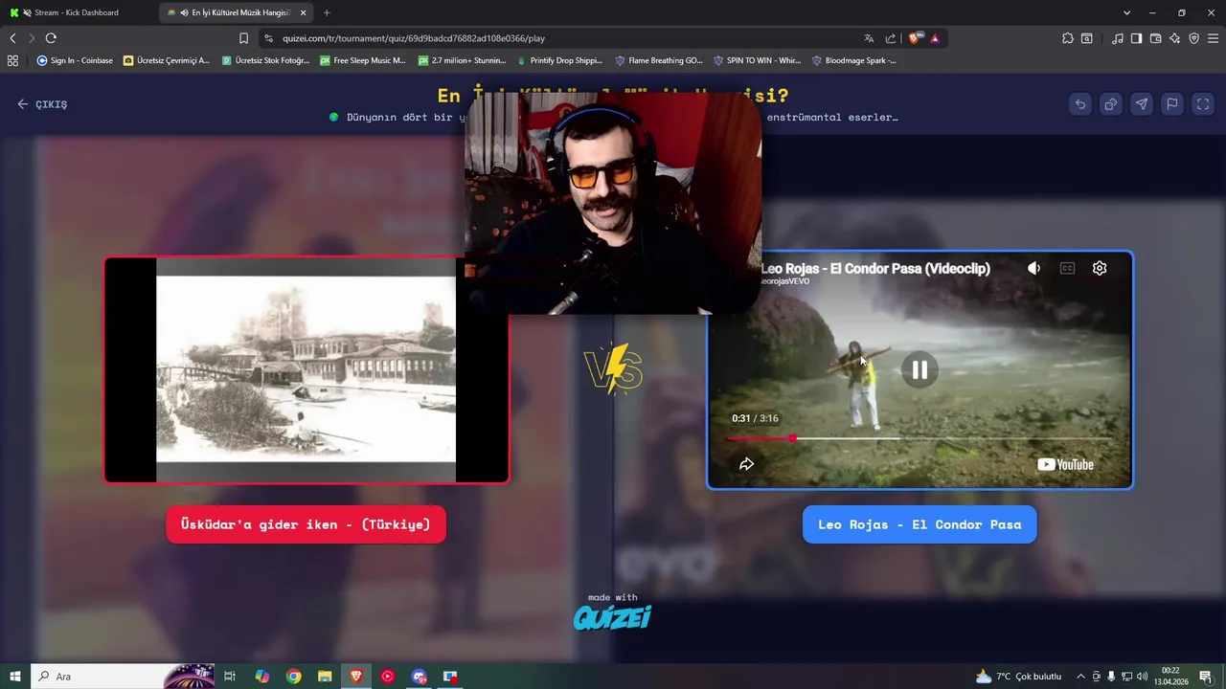The width and height of the screenshot is (1226, 689).
Task: Click the quiz report flag icon
Action: click(x=1172, y=104)
